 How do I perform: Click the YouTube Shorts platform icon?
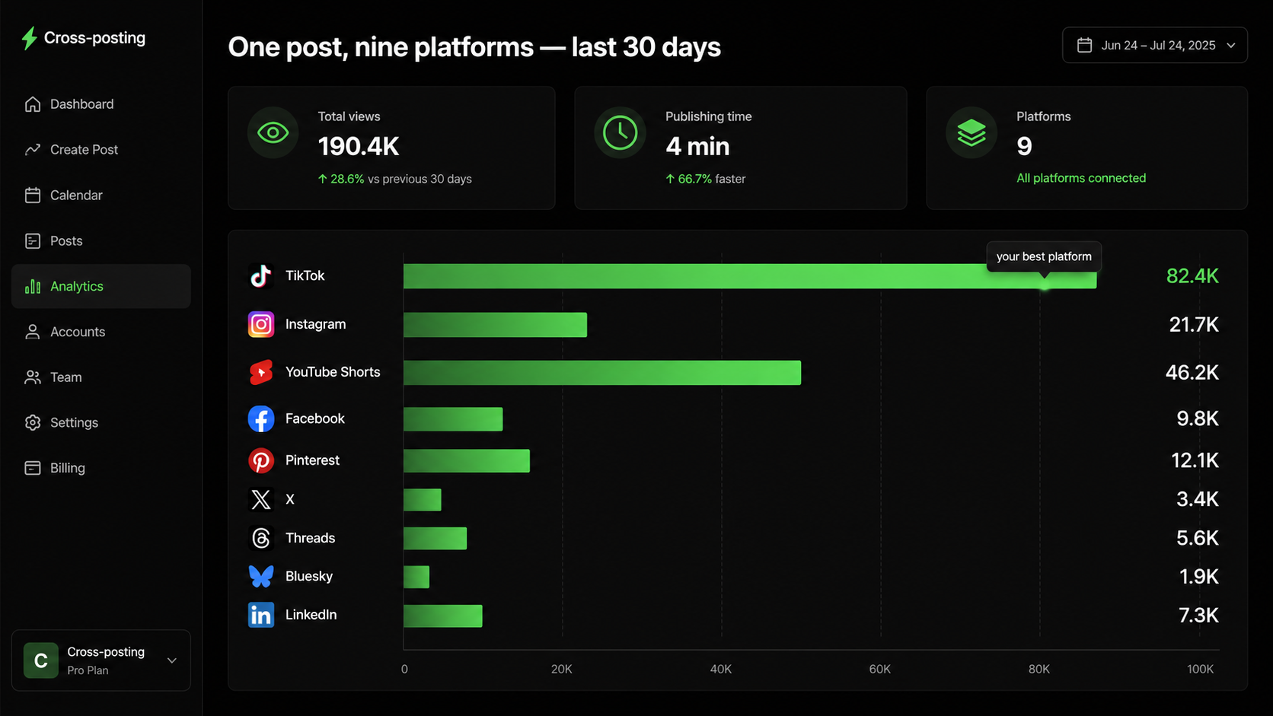[x=261, y=372]
